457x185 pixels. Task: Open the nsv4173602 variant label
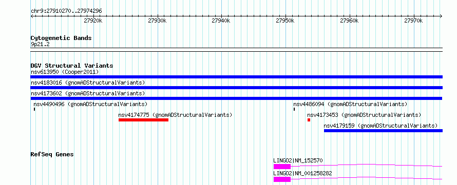[88, 93]
